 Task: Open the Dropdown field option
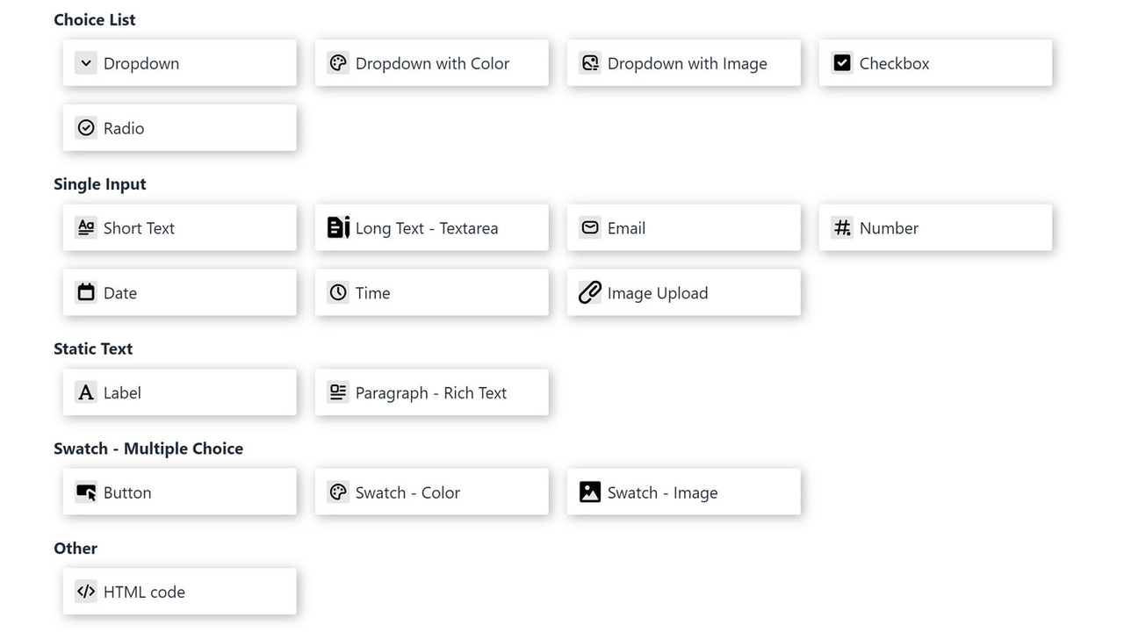click(x=179, y=62)
